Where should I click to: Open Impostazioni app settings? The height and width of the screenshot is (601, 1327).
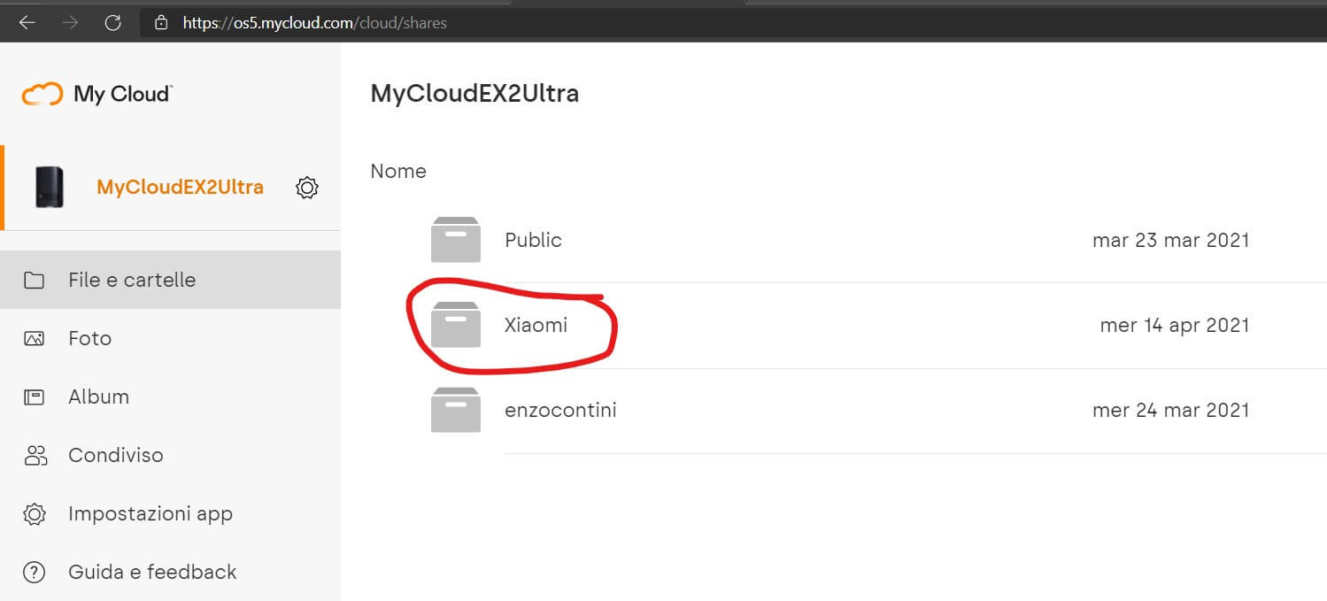150,514
